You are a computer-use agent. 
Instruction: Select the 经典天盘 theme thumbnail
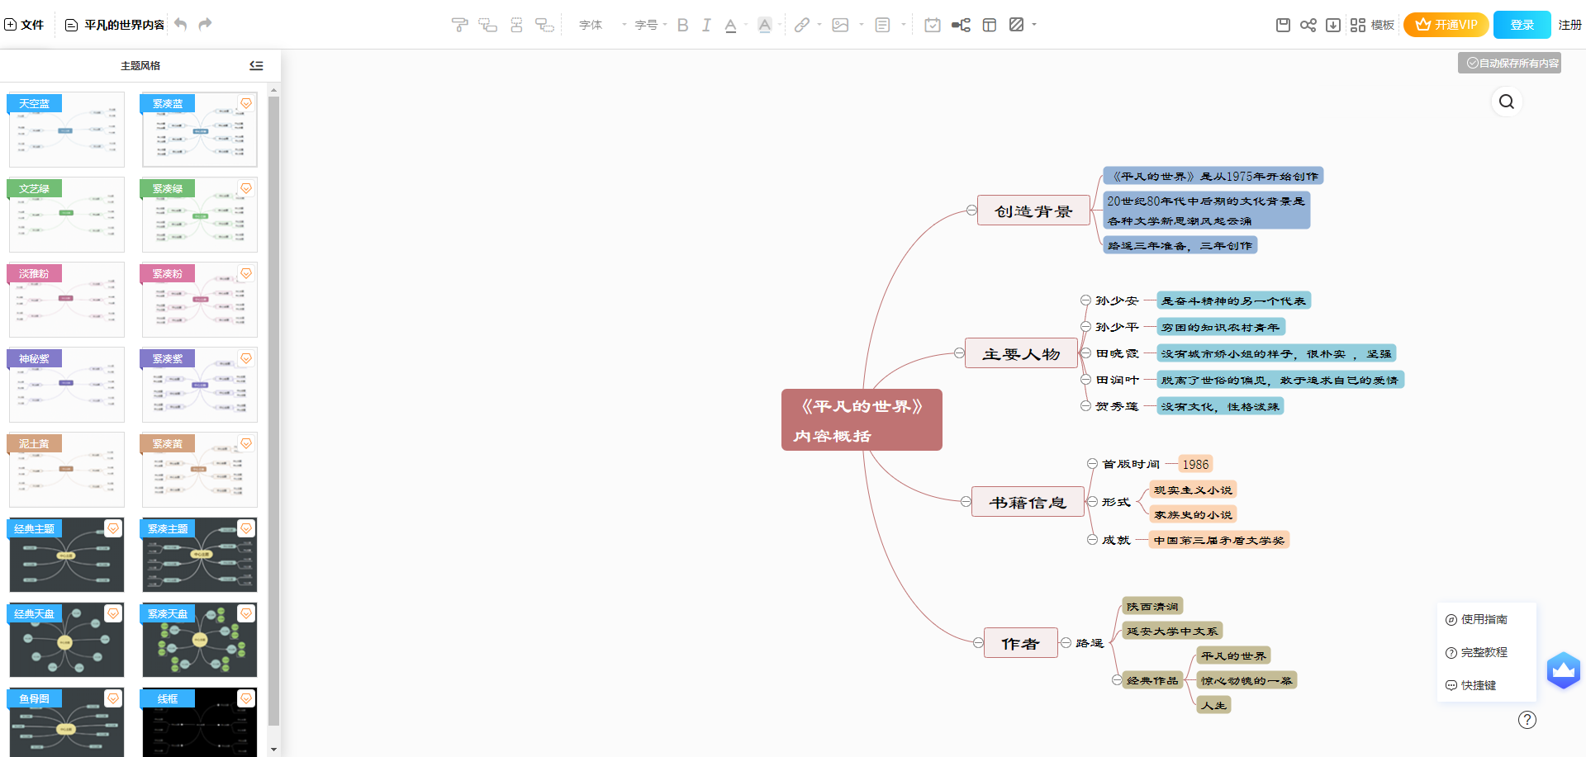pos(67,640)
